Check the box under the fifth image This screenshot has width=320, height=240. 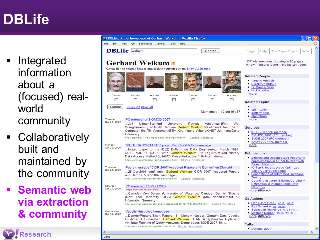tap(193, 100)
